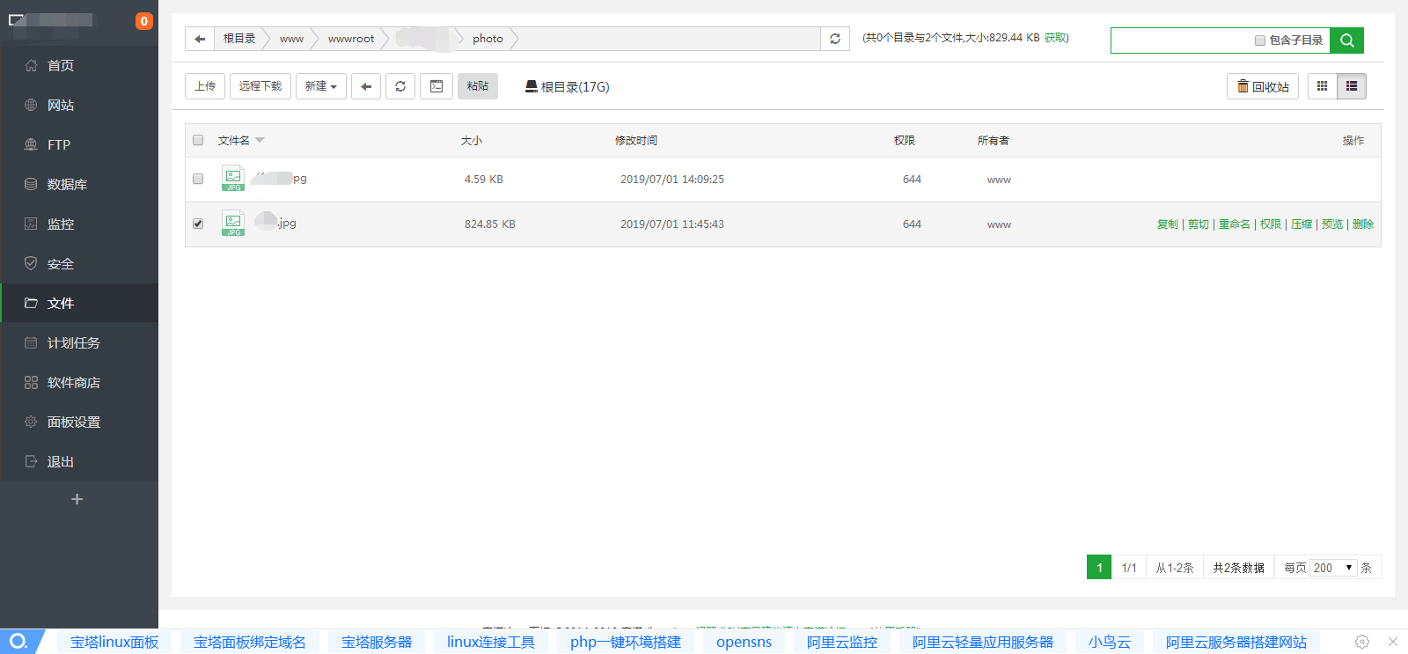
Task: Click the 宝塔面板绑定域名 bottom link
Action: pyautogui.click(x=250, y=642)
